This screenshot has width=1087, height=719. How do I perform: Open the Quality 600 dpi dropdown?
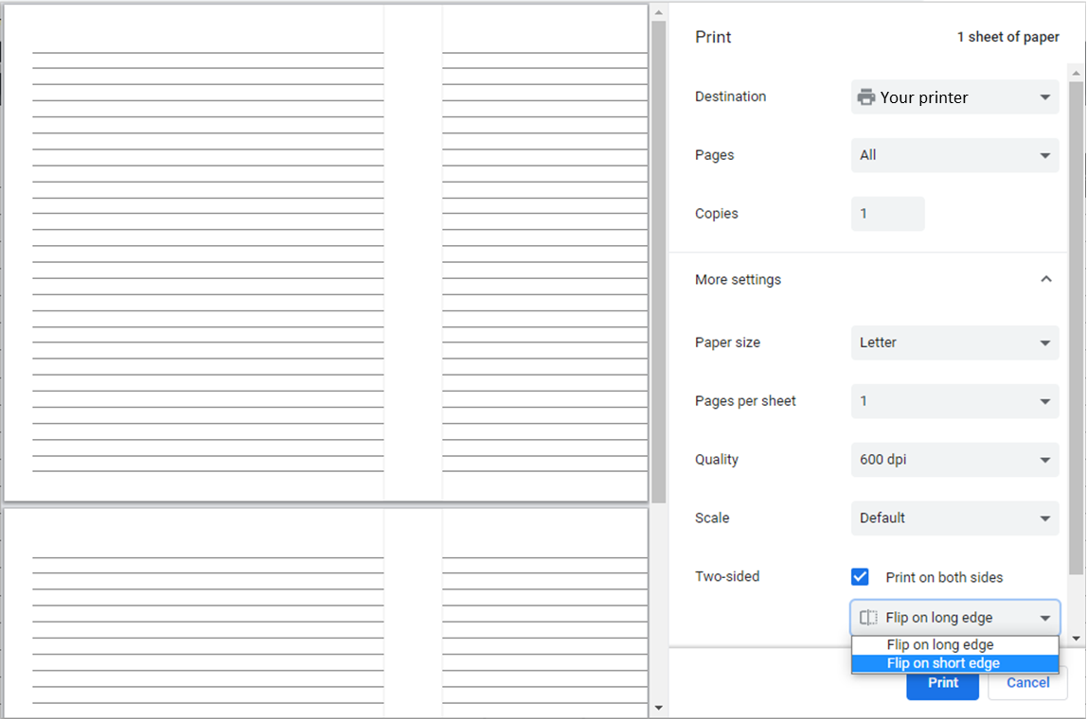pos(954,460)
